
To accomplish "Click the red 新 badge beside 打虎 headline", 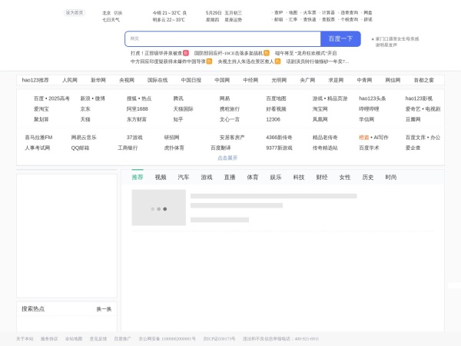I will (x=185, y=53).
